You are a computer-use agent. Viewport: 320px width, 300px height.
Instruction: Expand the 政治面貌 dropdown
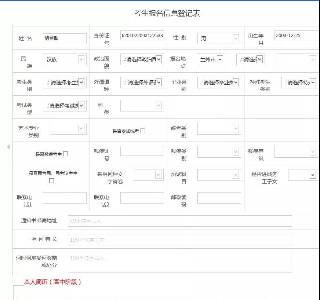click(142, 59)
